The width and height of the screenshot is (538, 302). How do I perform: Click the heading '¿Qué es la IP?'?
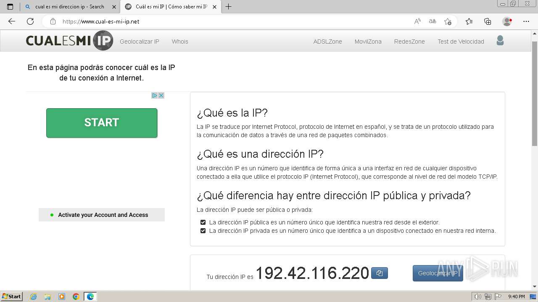pos(232,113)
